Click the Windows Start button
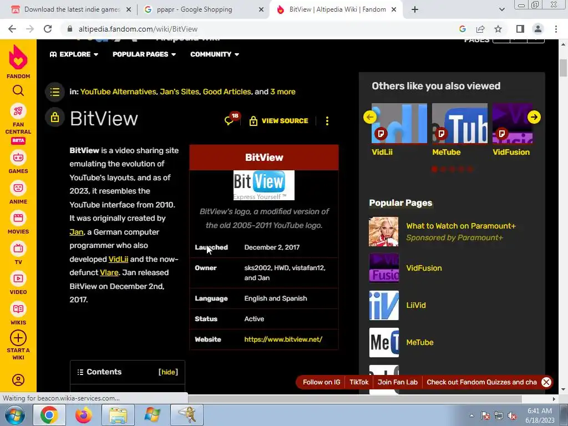The image size is (568, 426). 14,415
